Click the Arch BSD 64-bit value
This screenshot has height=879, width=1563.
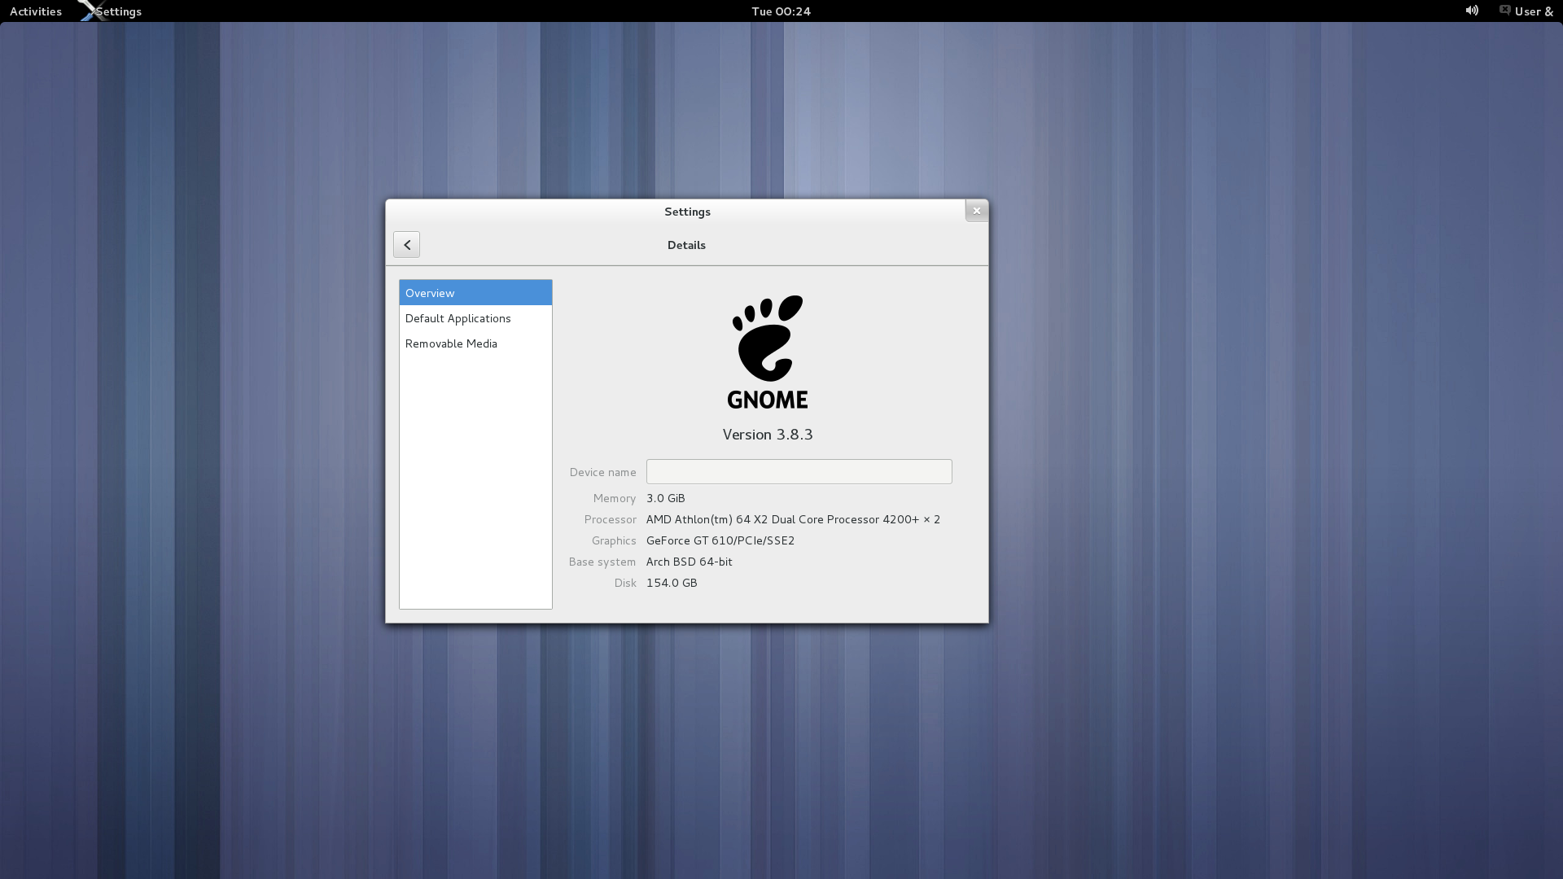689,562
